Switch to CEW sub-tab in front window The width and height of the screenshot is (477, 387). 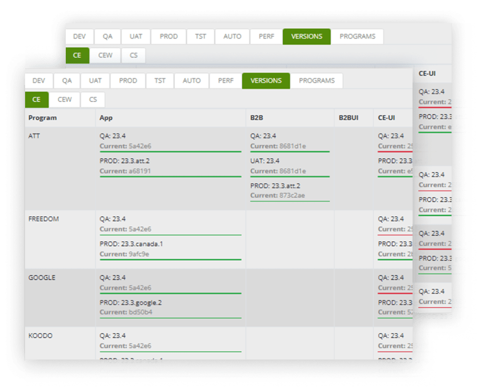tap(65, 100)
